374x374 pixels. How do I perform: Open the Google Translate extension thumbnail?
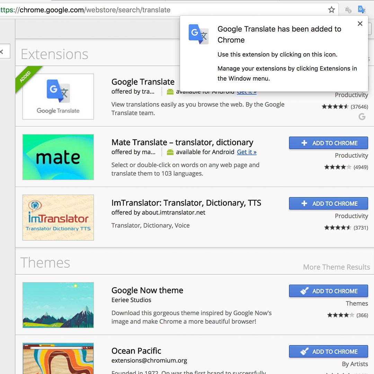(58, 97)
